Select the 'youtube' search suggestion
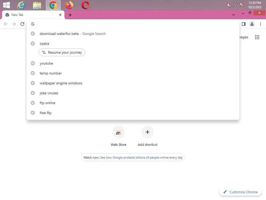The image size is (266, 200). (x=133, y=63)
